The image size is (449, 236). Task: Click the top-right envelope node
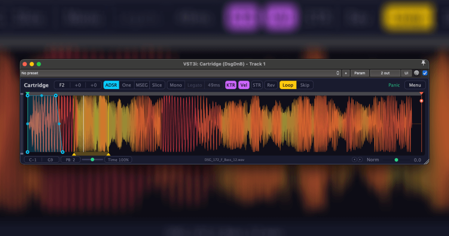(x=56, y=96)
